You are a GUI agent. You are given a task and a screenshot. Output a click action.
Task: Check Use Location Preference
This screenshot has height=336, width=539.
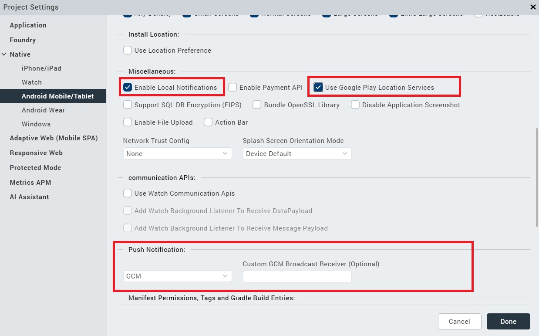[128, 50]
